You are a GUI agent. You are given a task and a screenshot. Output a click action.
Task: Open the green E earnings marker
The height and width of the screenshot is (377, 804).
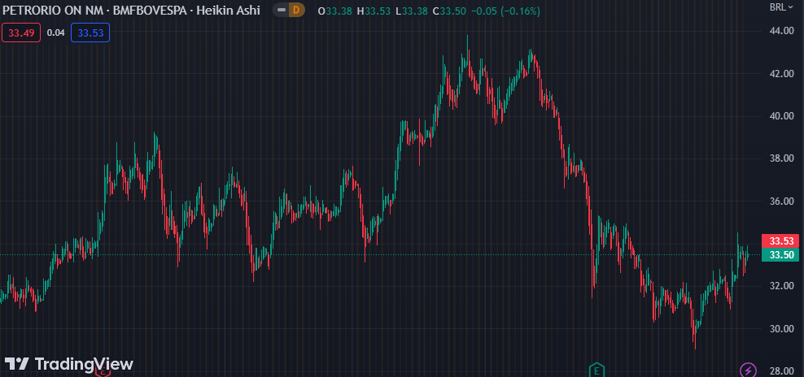(596, 370)
